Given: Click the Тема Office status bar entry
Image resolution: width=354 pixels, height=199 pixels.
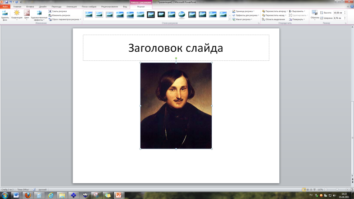Looking at the screenshot, I should [23, 190].
